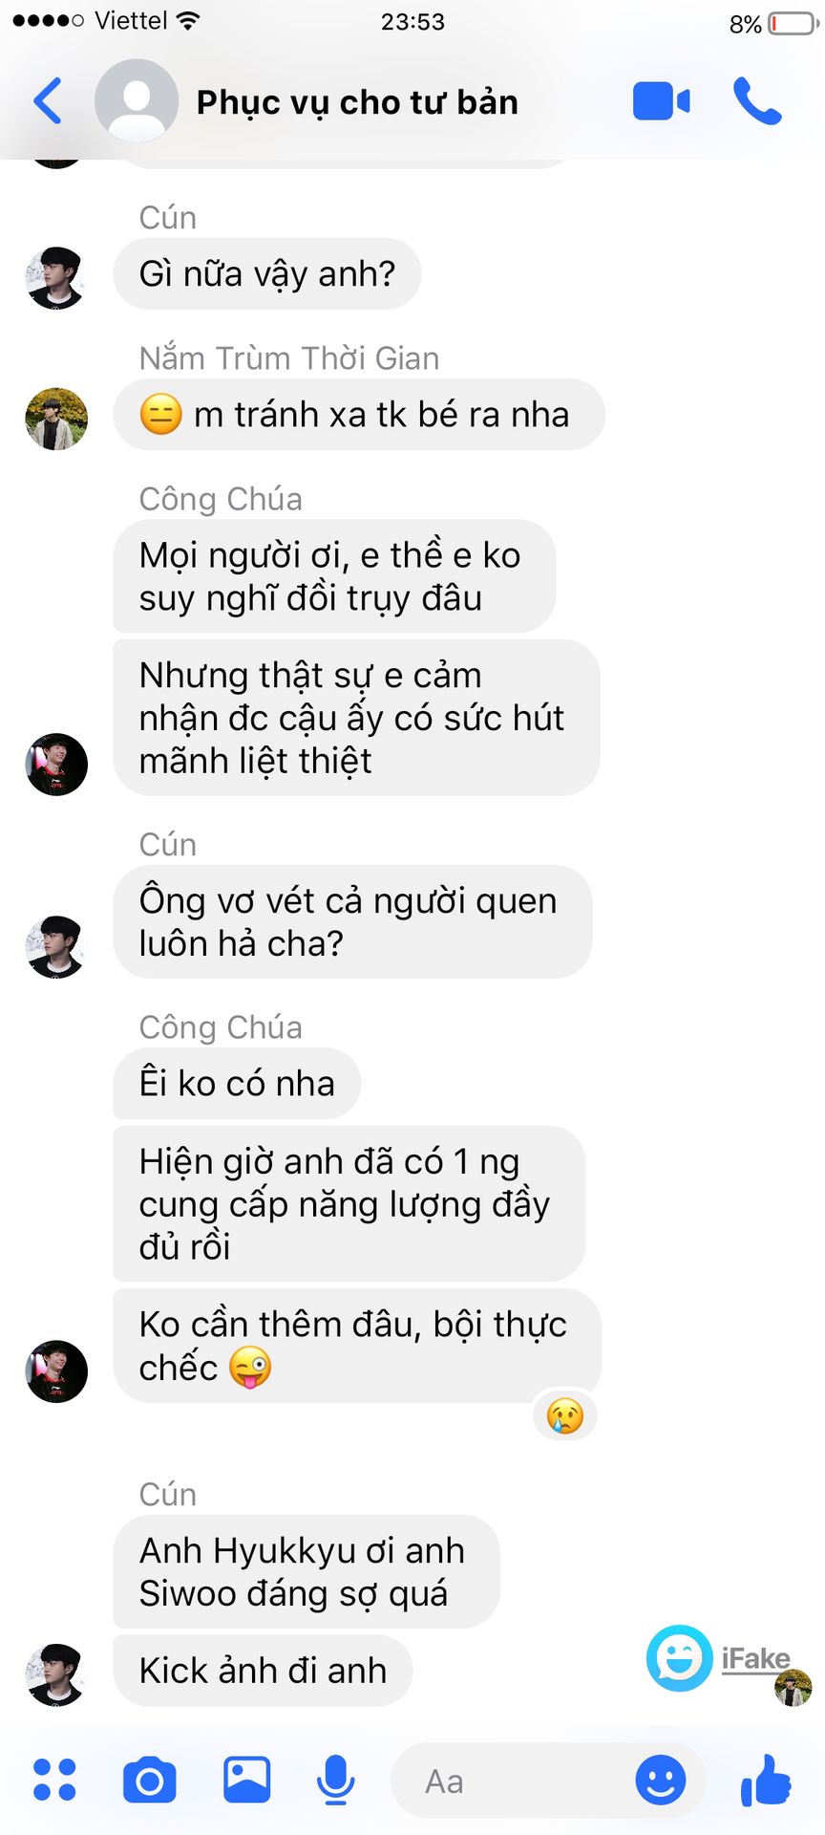
Task: Send a thumbs-up like
Action: pos(766,1780)
